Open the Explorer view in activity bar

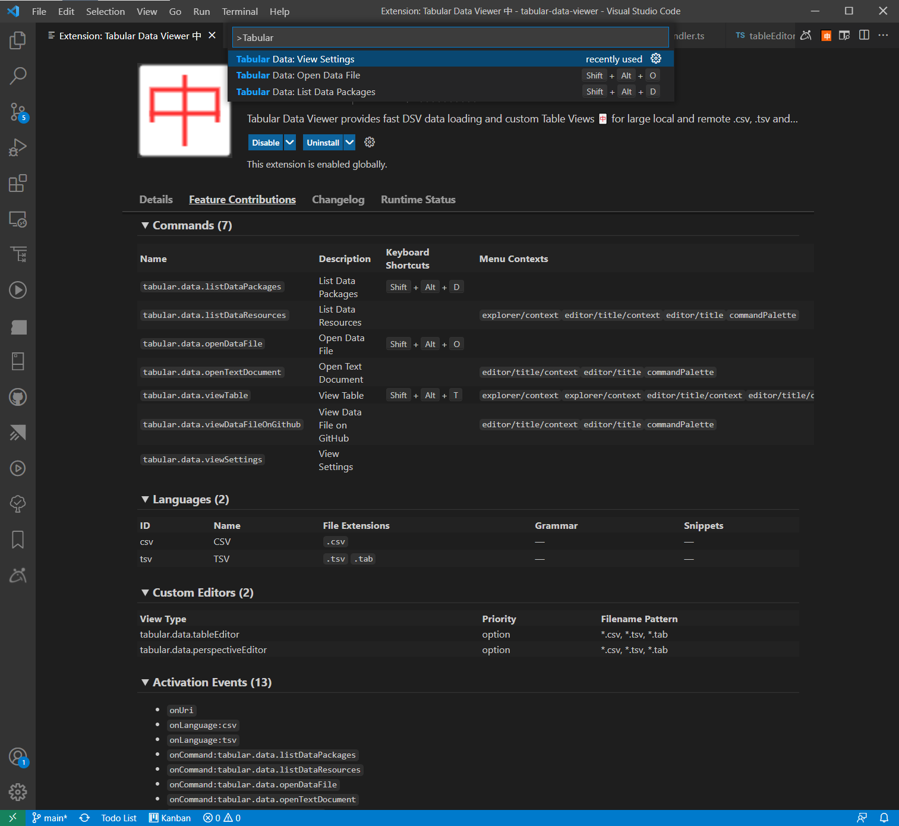tap(18, 40)
